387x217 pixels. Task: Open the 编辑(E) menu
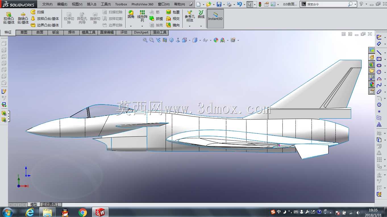(x=62, y=4)
